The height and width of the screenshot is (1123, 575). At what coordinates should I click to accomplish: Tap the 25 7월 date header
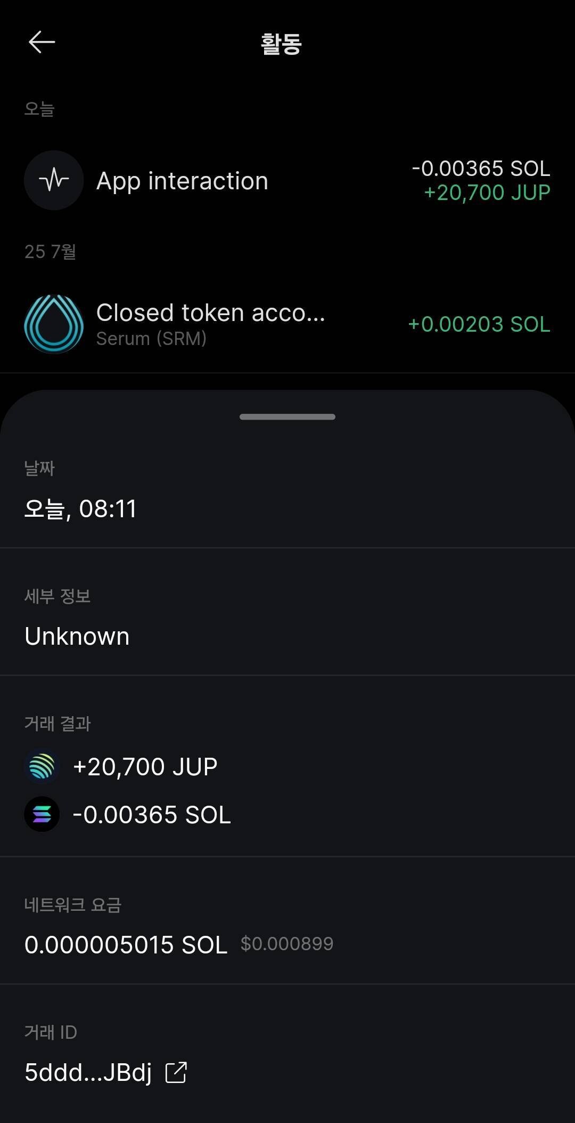click(50, 252)
